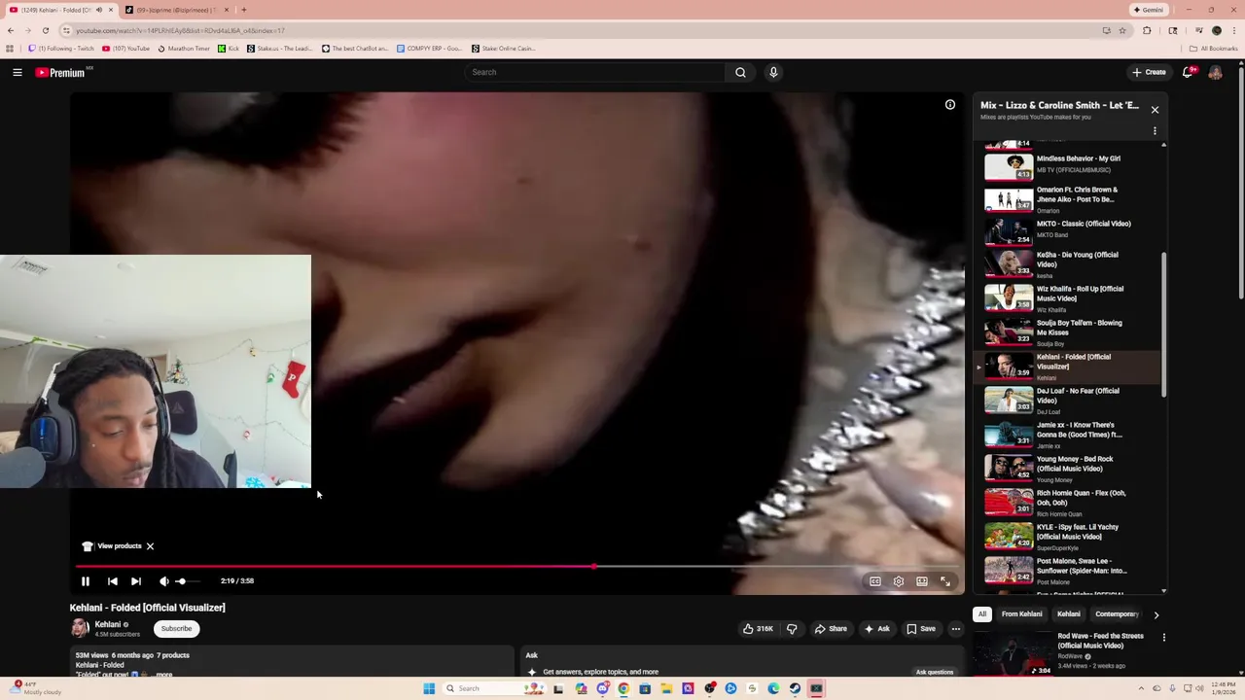Screen dimensions: 1245x700
Task: Switch to theater mode
Action: pos(922,581)
